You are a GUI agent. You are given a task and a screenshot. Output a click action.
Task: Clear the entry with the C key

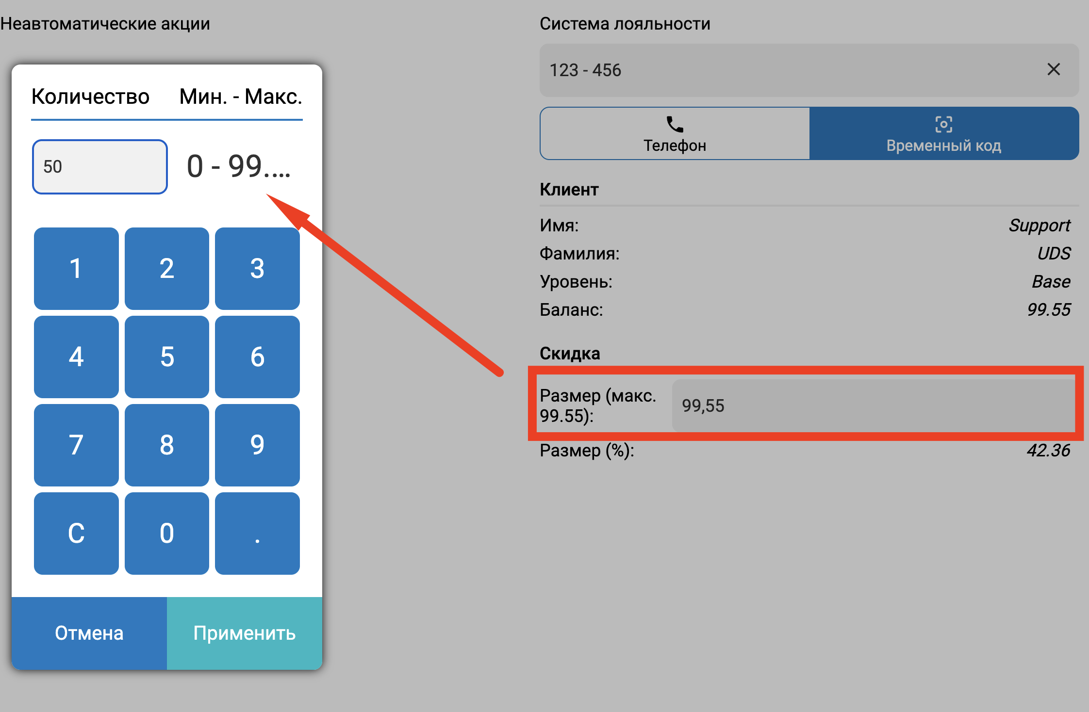click(x=76, y=533)
